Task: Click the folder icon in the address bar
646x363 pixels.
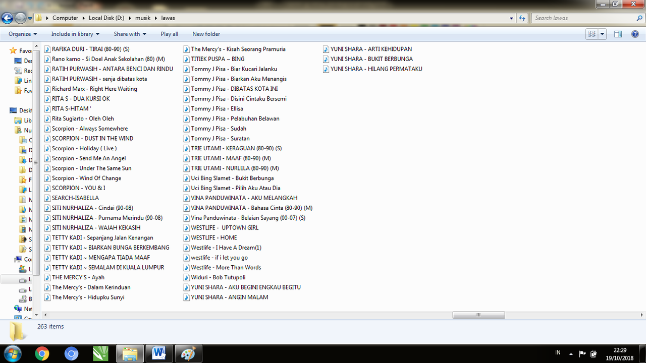Action: click(38, 18)
